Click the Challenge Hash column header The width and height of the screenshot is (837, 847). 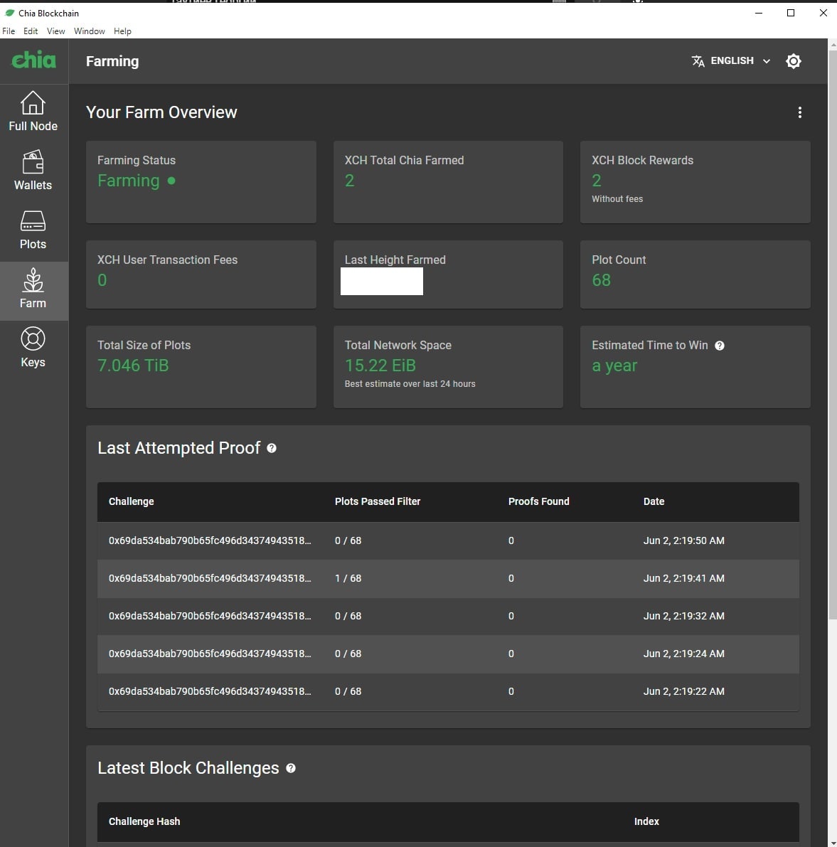(x=144, y=821)
